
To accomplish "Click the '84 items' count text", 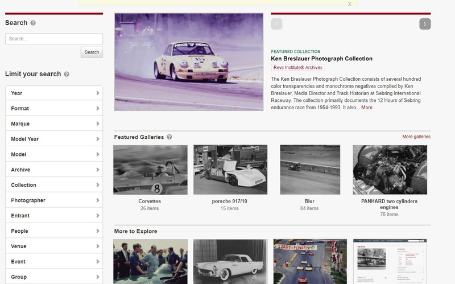I will (309, 208).
